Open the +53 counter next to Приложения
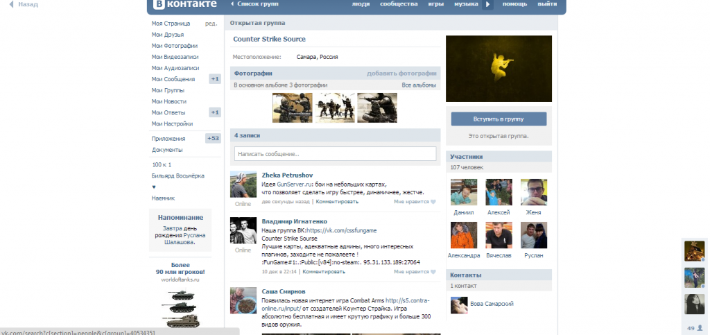Screen dimensions: 710x335 click(213, 139)
